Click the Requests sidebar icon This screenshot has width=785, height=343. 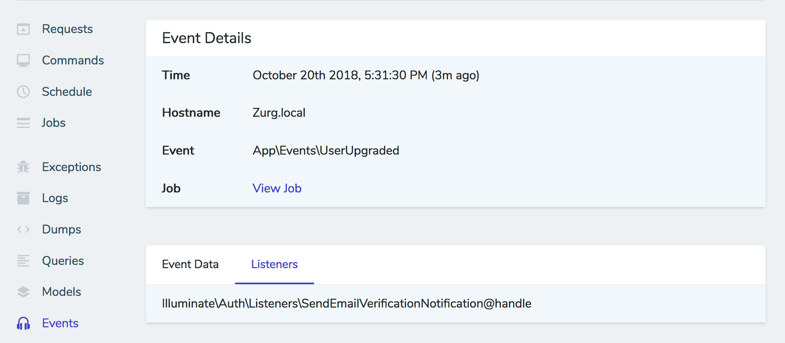point(23,29)
